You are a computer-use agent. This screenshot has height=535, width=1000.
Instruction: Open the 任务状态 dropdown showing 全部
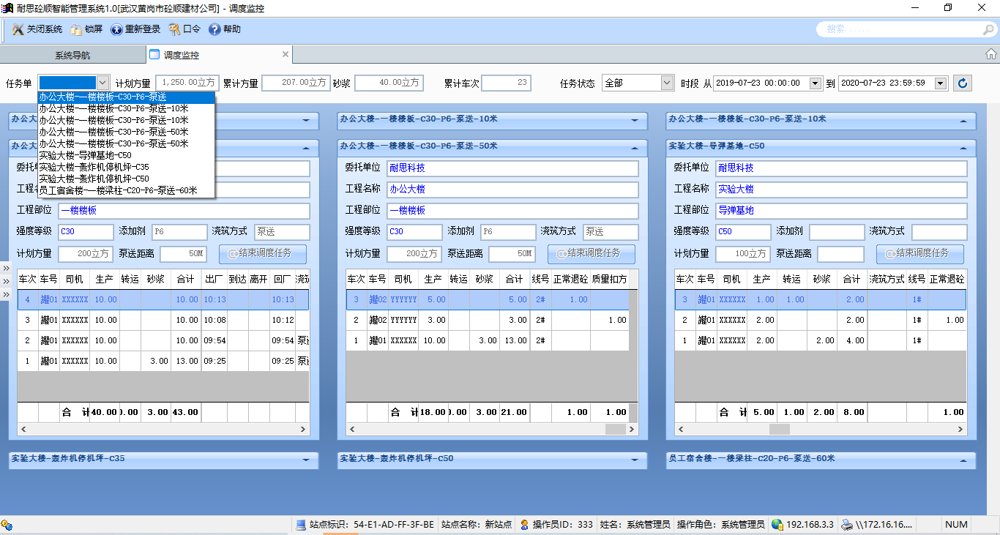666,83
